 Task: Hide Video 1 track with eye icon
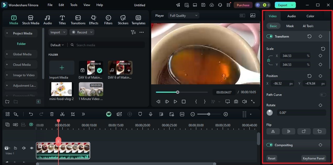click(x=32, y=148)
